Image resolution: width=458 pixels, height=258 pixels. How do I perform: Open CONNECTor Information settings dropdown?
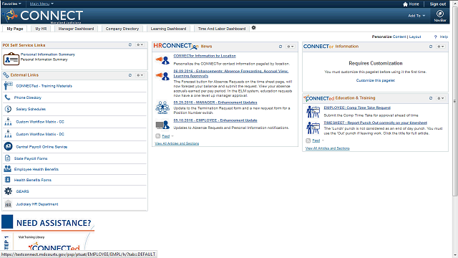441,47
